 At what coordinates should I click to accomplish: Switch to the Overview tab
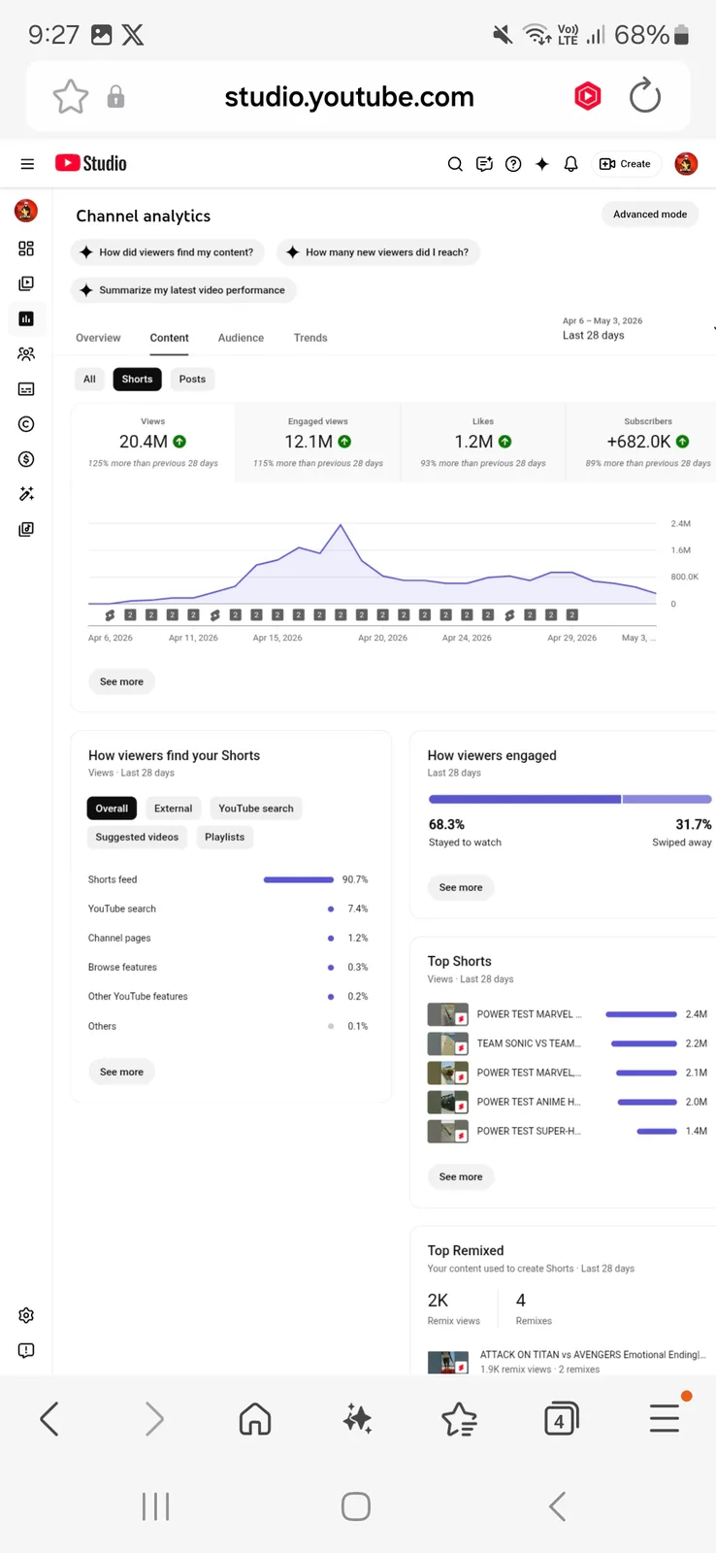(98, 338)
